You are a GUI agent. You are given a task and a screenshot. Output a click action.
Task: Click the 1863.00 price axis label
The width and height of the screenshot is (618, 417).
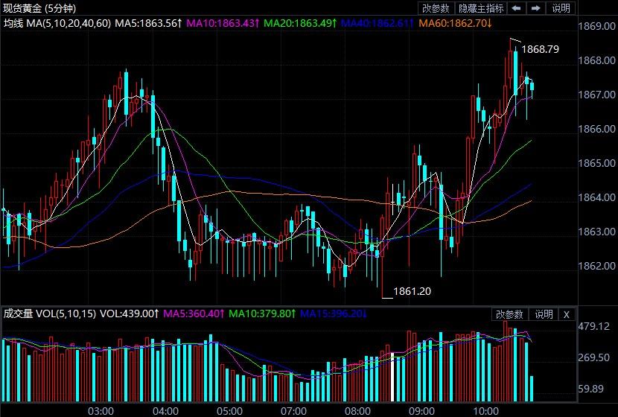click(596, 232)
